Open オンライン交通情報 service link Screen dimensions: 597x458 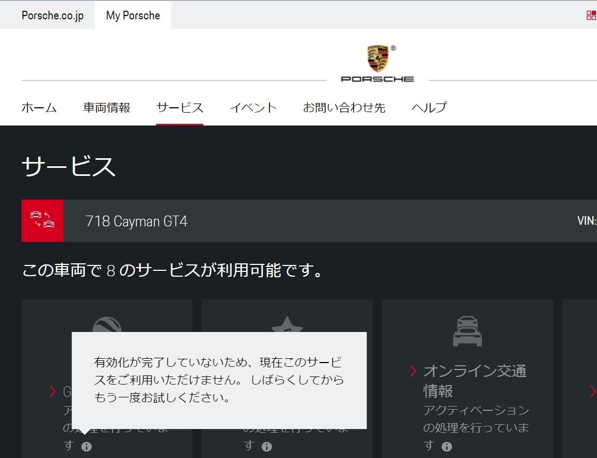tap(475, 381)
